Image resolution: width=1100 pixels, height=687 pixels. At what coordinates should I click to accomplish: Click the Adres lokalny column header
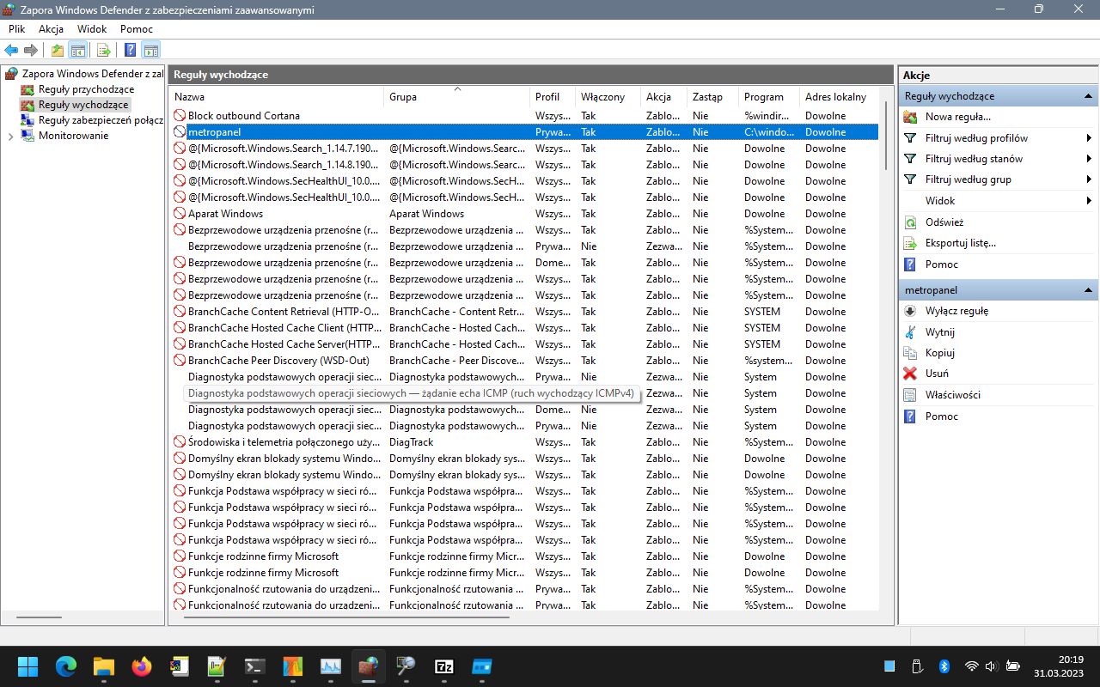coord(839,97)
